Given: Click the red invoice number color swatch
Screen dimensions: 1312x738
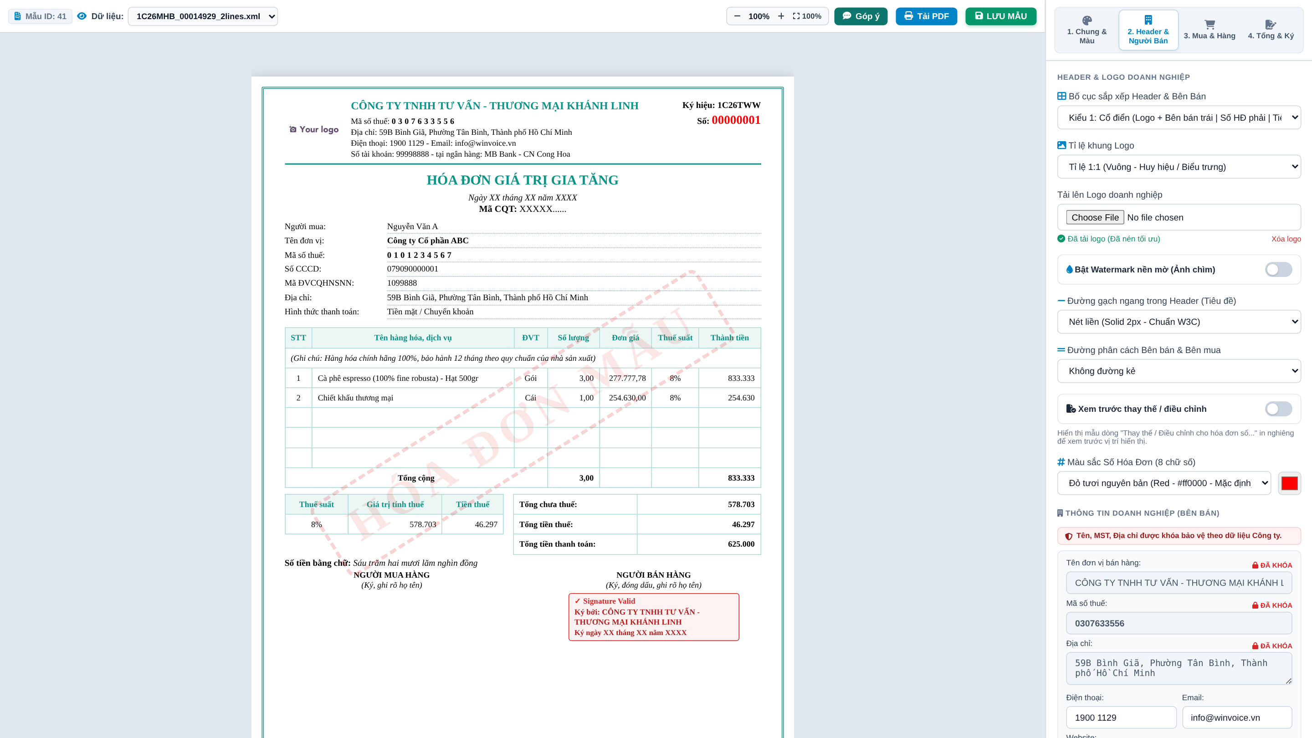Looking at the screenshot, I should click(1290, 483).
